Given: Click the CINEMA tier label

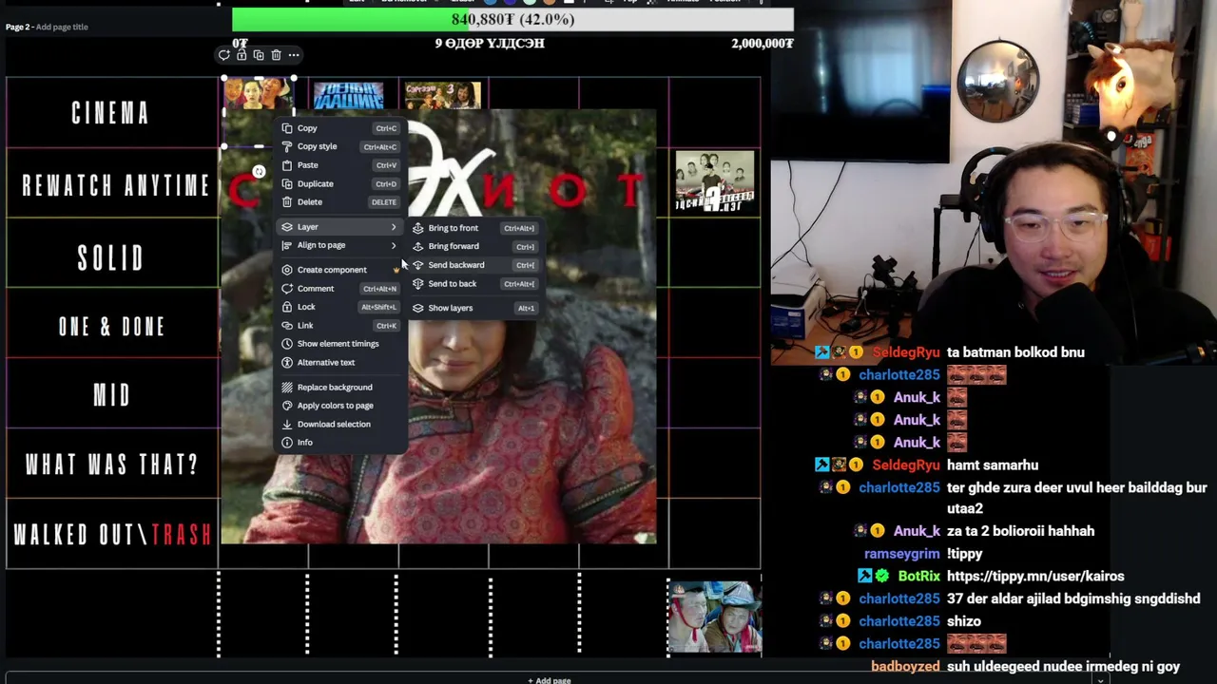Looking at the screenshot, I should click(110, 113).
